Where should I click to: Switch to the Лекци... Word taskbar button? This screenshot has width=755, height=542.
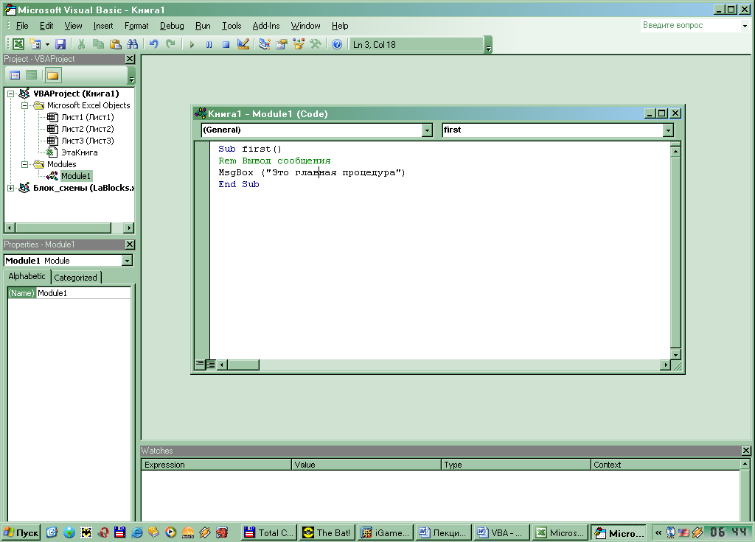(x=443, y=532)
